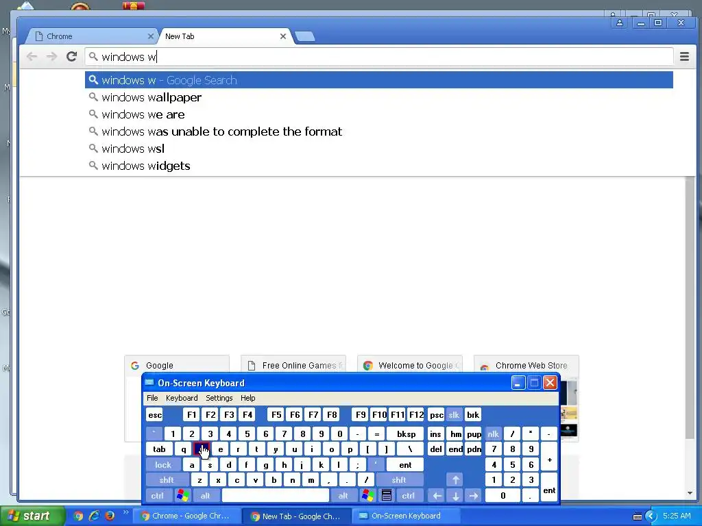
Task: Select 'windows w - Google Search' suggestion
Action: [x=378, y=80]
